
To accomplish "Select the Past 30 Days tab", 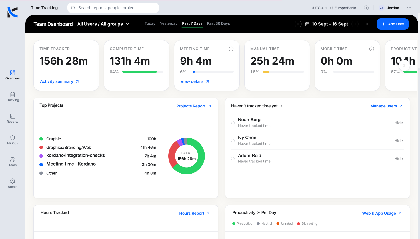I will tap(218, 23).
